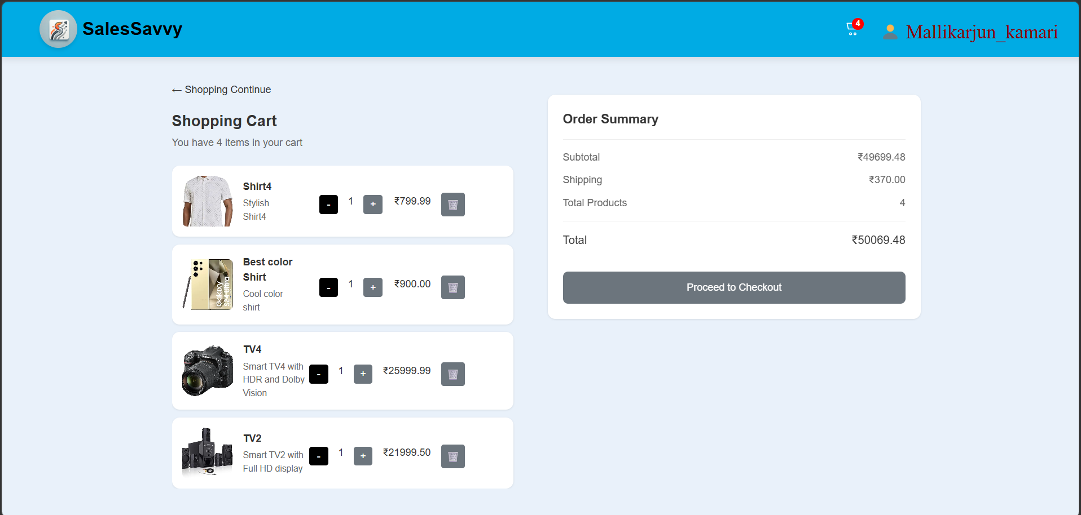Delete Shirt4 from the cart
1081x515 pixels.
pos(452,205)
